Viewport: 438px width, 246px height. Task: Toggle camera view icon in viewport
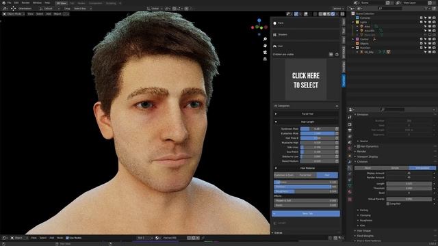[x=265, y=53]
